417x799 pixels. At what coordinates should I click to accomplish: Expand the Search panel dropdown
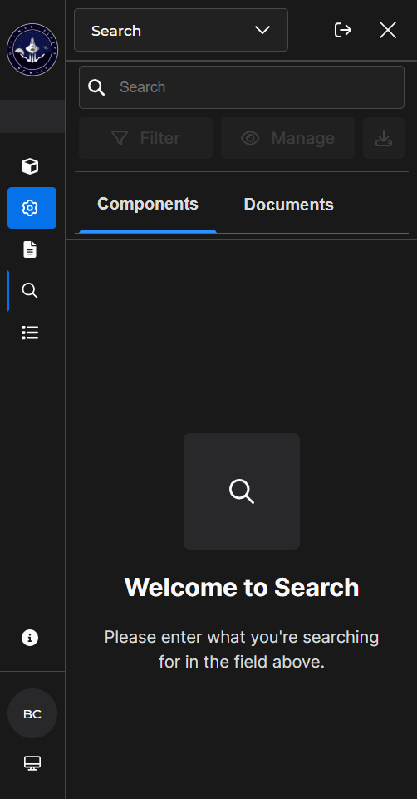[181, 30]
